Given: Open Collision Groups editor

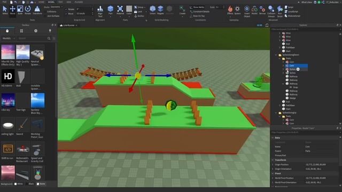Looking at the screenshot, I should point(271,11).
